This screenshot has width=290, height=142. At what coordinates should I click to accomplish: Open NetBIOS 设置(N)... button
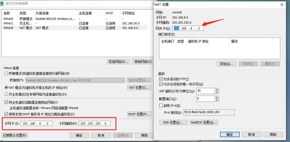(x=204, y=122)
